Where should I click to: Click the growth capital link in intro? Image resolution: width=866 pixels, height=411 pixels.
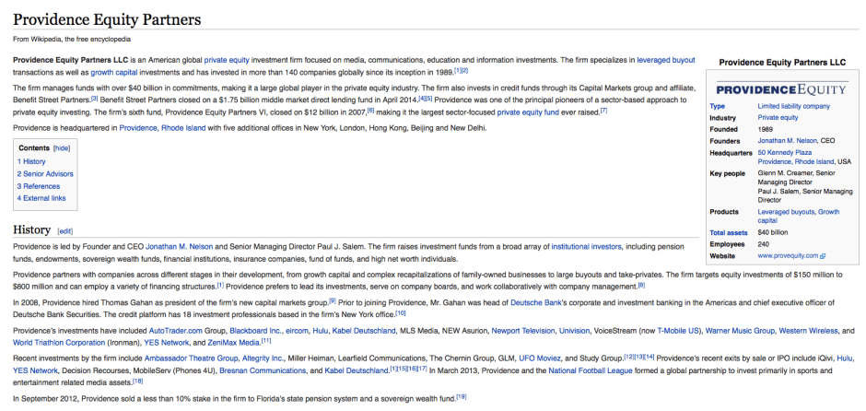(x=114, y=71)
